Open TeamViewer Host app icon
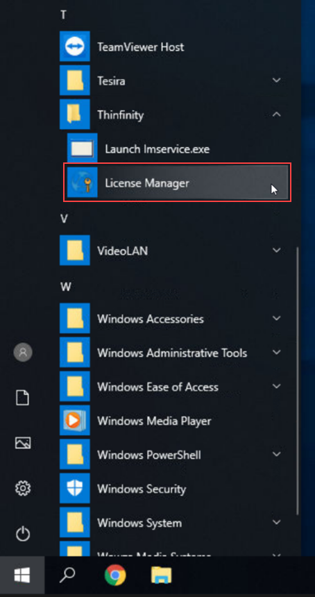This screenshot has height=597, width=315. 74,47
